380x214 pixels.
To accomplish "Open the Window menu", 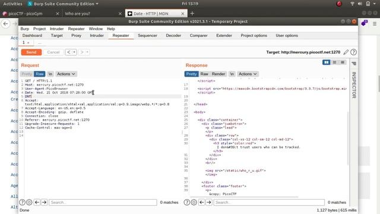I will tap(96, 29).
